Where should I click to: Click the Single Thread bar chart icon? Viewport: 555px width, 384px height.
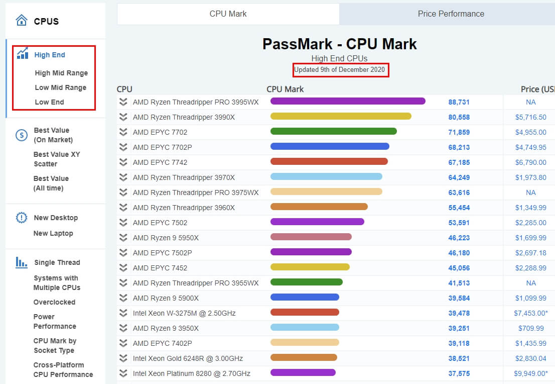pyautogui.click(x=21, y=262)
